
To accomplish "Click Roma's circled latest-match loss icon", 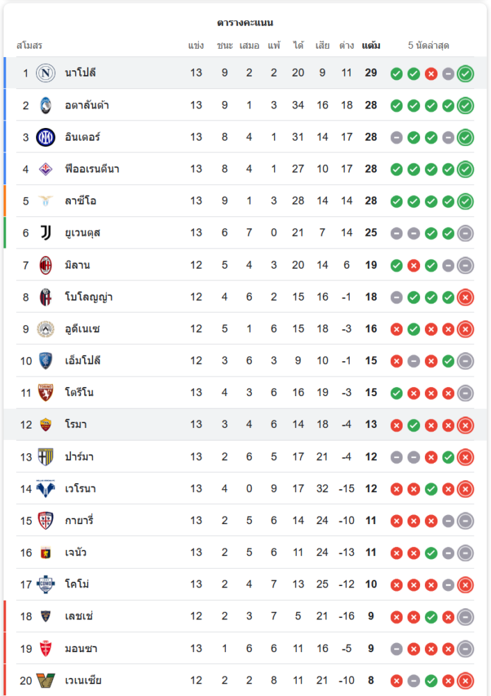I will click(466, 425).
